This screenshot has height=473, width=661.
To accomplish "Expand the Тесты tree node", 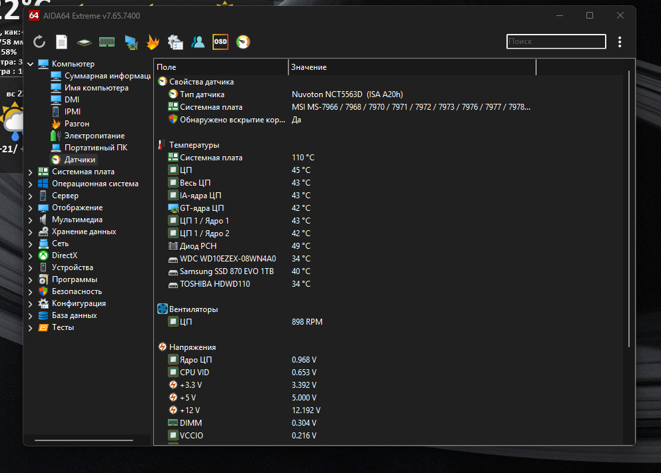I will [31, 328].
